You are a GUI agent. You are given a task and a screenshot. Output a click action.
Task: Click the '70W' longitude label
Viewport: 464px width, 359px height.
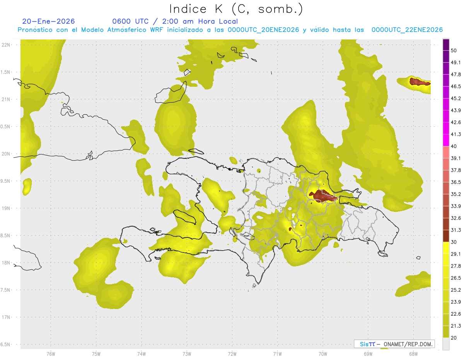[322, 354]
